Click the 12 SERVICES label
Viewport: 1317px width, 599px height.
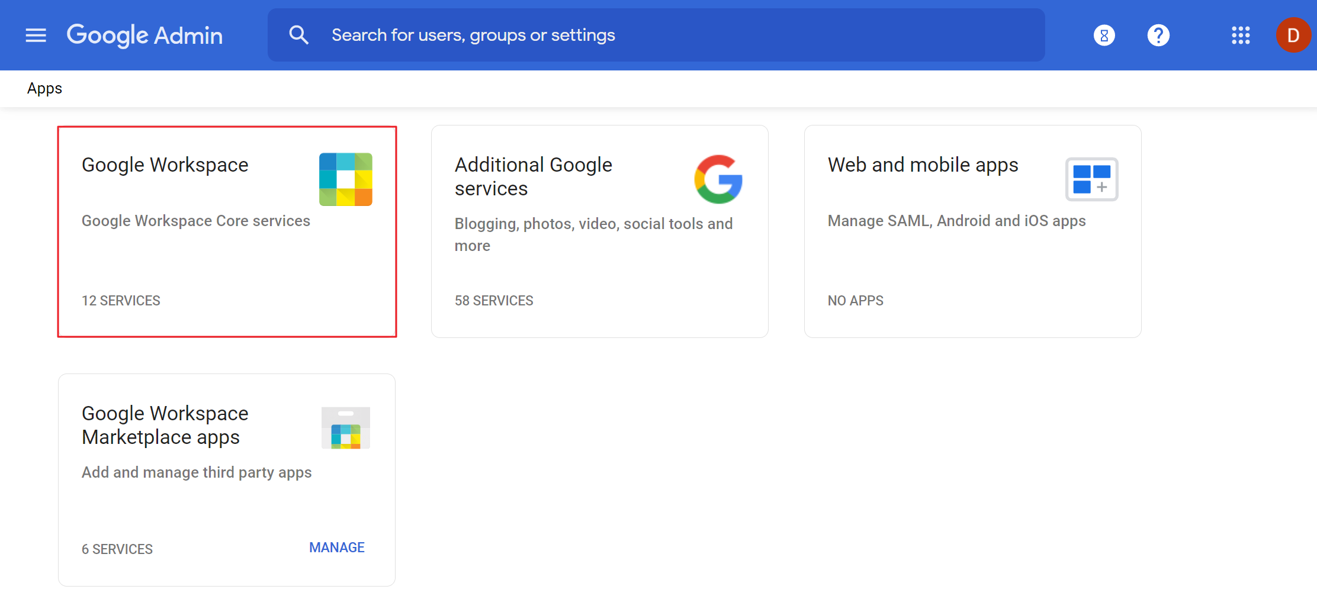coord(121,301)
